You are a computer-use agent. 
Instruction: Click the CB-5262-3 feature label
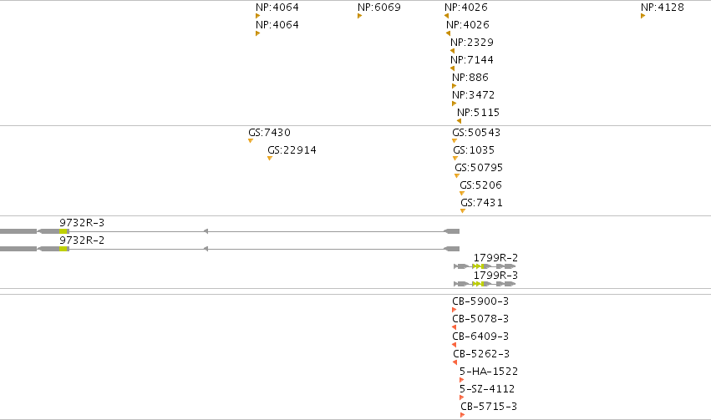click(x=481, y=354)
